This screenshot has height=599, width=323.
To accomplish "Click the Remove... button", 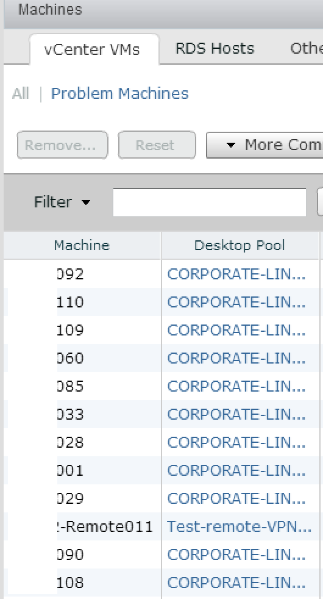I will [63, 145].
